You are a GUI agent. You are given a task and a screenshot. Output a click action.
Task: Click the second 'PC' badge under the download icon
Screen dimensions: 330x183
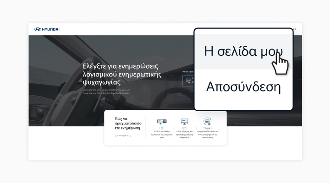click(184, 129)
